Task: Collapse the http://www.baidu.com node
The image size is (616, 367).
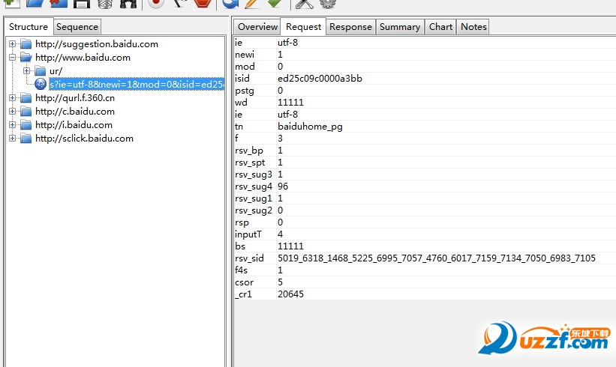Action: pos(12,57)
